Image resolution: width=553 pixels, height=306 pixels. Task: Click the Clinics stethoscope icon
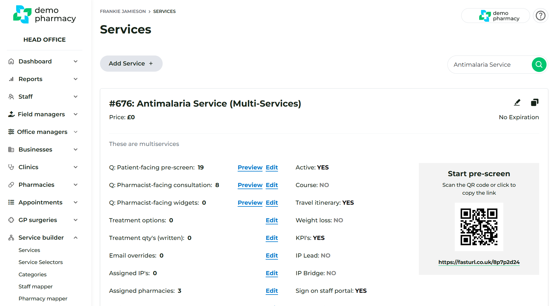[11, 167]
